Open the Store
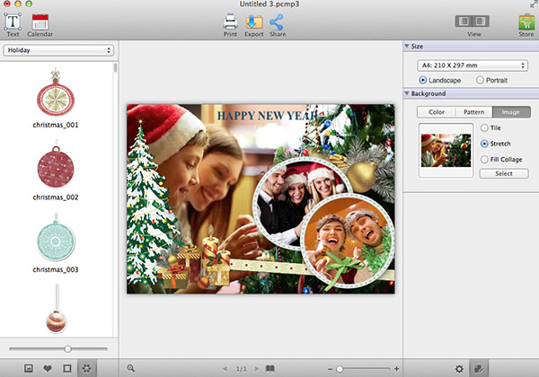Viewport: 539px width, 377px height. click(x=526, y=22)
